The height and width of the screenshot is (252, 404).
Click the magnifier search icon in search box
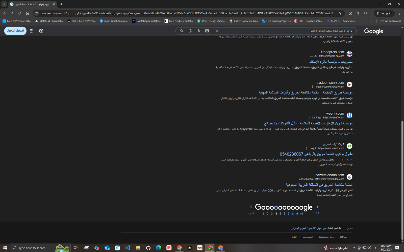point(182,31)
